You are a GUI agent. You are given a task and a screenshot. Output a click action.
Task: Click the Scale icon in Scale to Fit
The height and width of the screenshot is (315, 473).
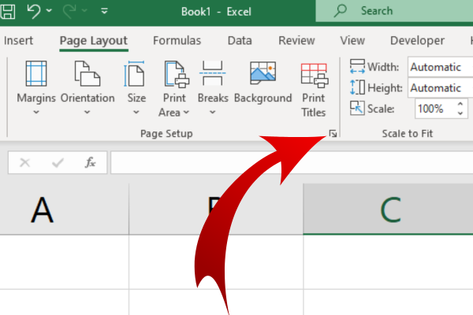tap(357, 108)
